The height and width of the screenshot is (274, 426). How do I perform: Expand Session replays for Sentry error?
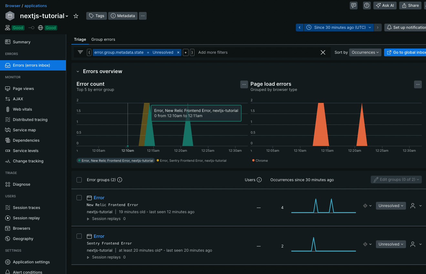(88, 258)
